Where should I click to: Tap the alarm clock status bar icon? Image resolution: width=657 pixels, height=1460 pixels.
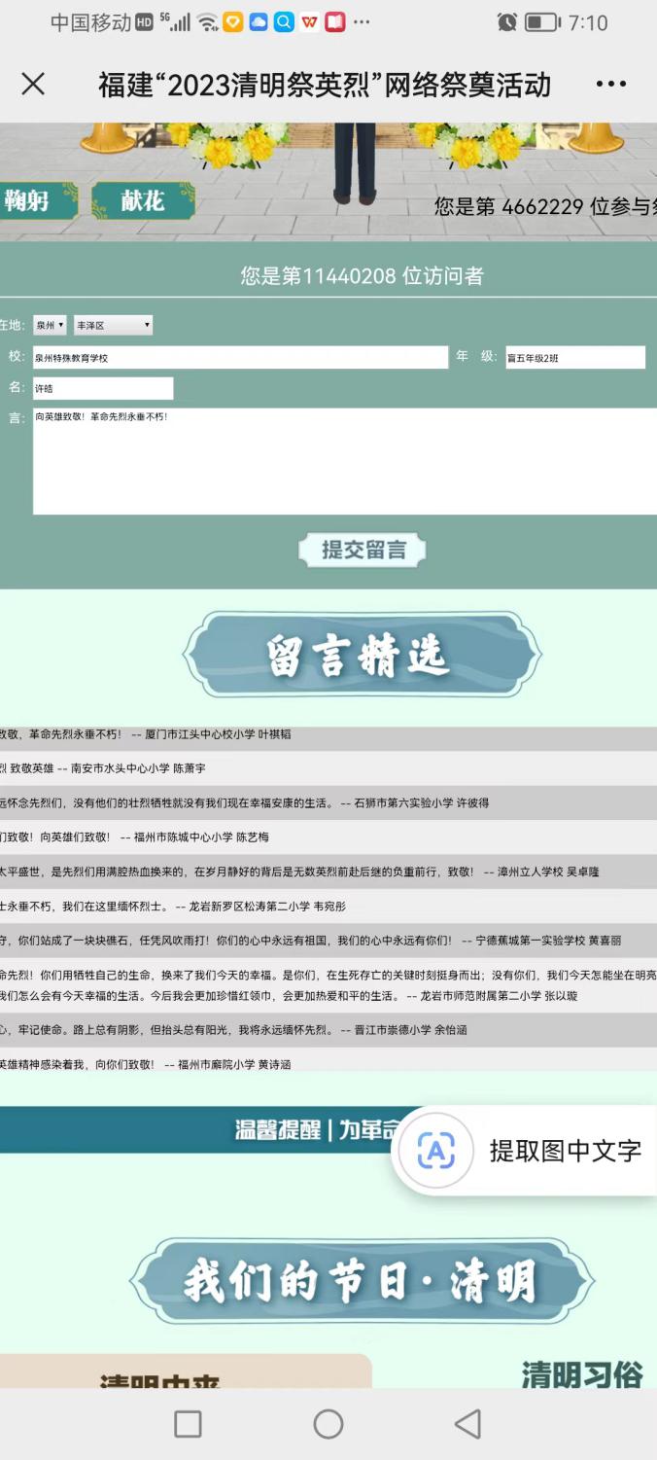point(506,22)
